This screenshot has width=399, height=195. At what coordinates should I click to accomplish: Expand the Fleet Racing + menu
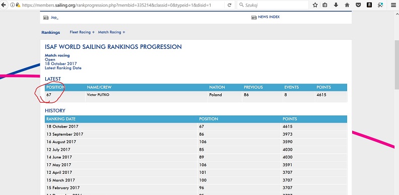[x=82, y=32]
